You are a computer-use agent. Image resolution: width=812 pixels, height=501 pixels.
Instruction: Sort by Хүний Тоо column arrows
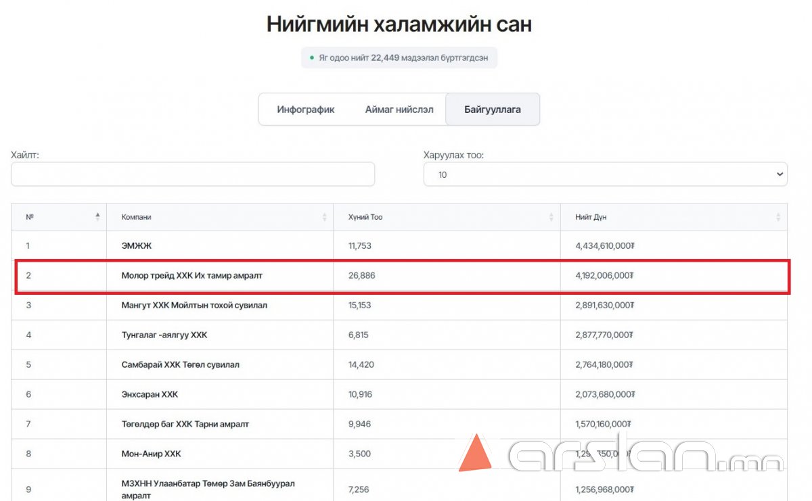(551, 217)
